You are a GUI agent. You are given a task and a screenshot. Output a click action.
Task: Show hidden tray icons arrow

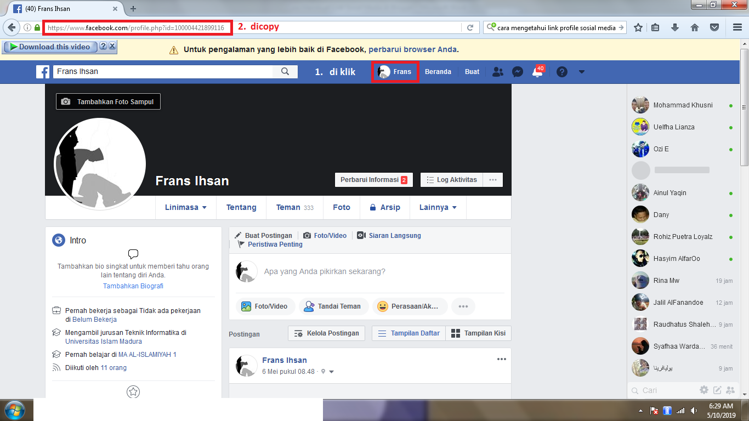point(641,411)
